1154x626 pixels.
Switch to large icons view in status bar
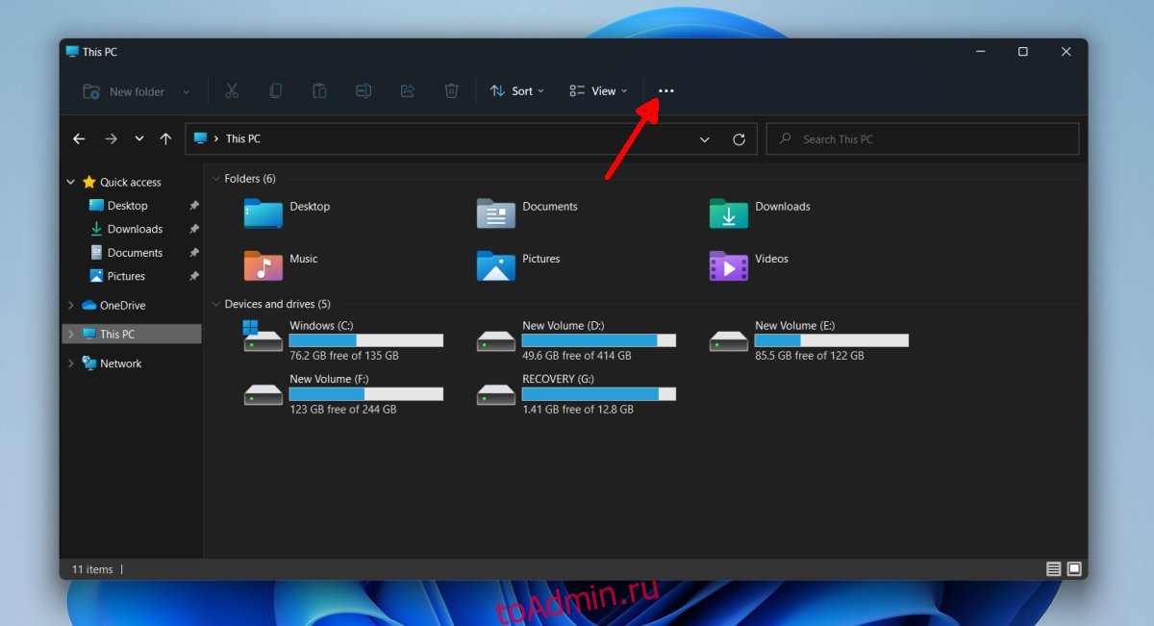(x=1074, y=569)
